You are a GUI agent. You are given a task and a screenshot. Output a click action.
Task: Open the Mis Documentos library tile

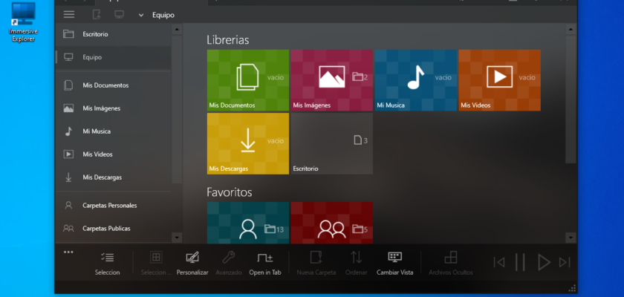[247, 80]
